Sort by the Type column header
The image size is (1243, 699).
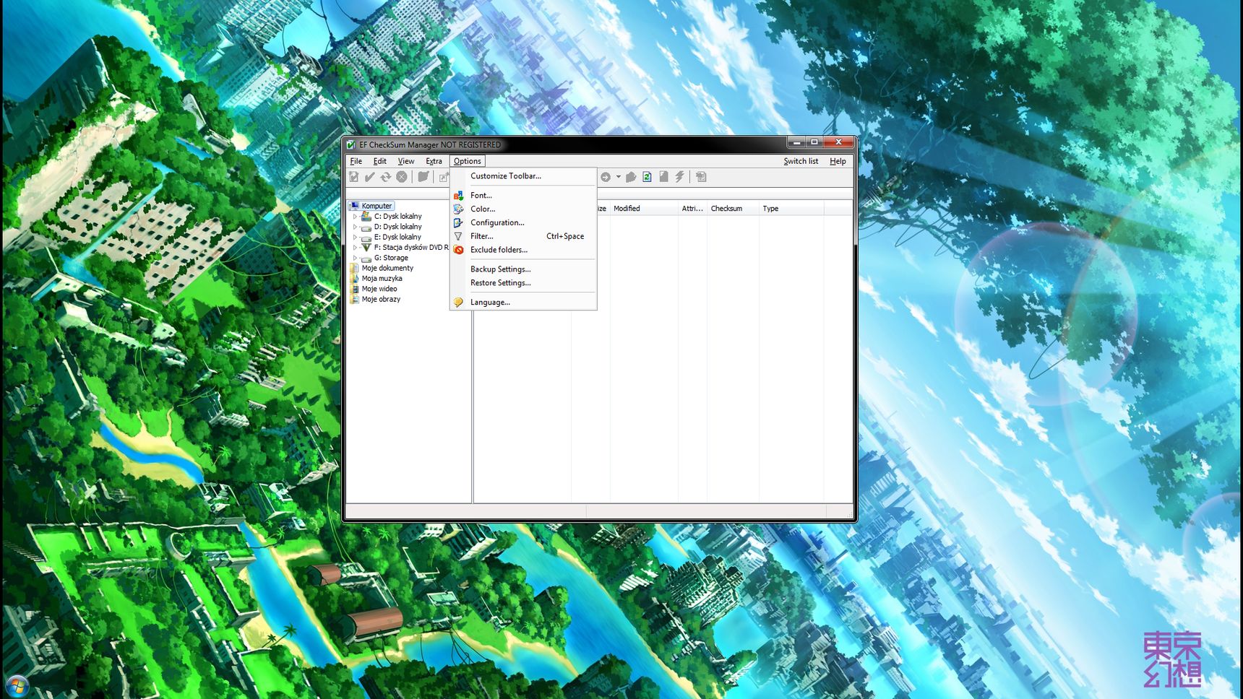click(x=791, y=209)
